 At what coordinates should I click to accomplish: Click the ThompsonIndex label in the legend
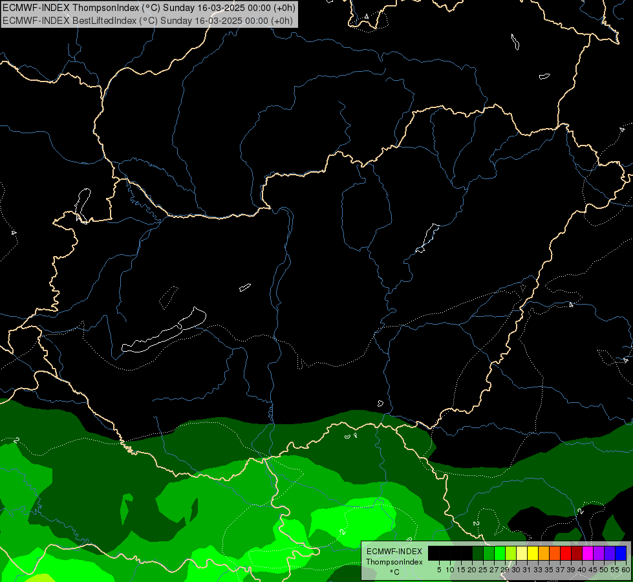pos(394,562)
